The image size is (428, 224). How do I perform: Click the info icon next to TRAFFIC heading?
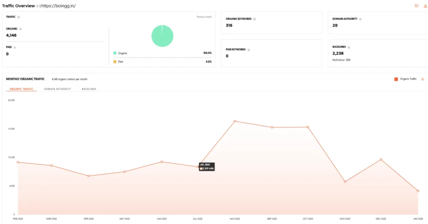[18, 17]
